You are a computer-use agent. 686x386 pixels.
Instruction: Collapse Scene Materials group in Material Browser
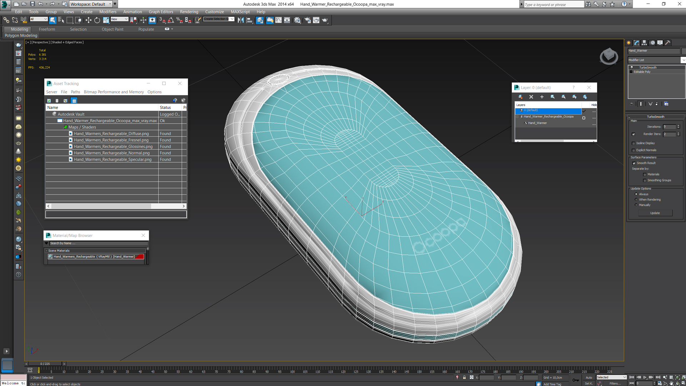tap(46, 251)
